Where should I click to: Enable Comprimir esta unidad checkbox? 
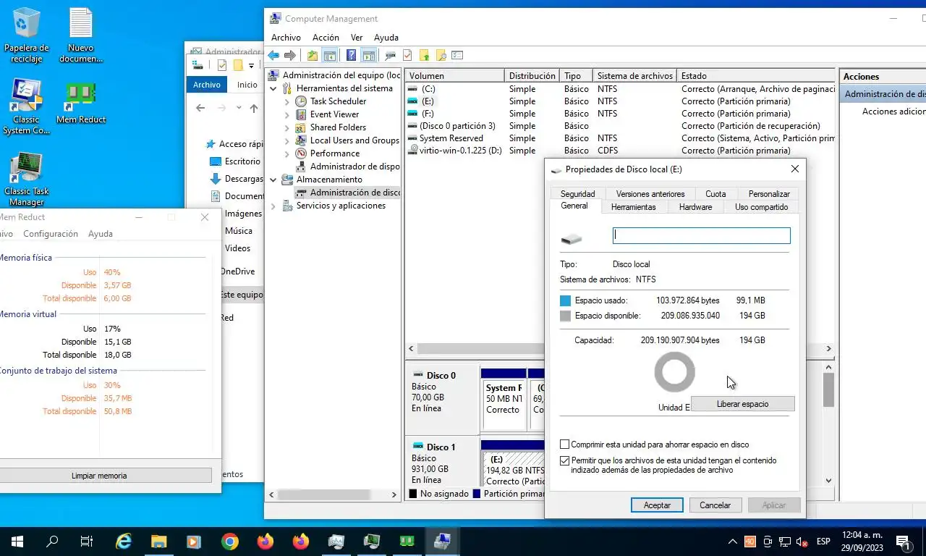[565, 445]
